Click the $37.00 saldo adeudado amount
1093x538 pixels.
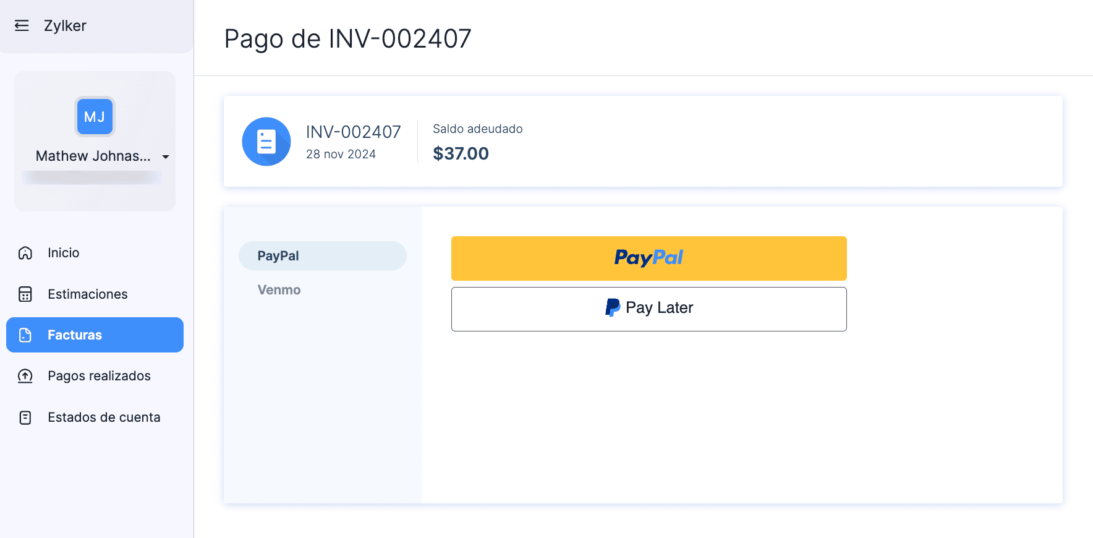tap(461, 153)
